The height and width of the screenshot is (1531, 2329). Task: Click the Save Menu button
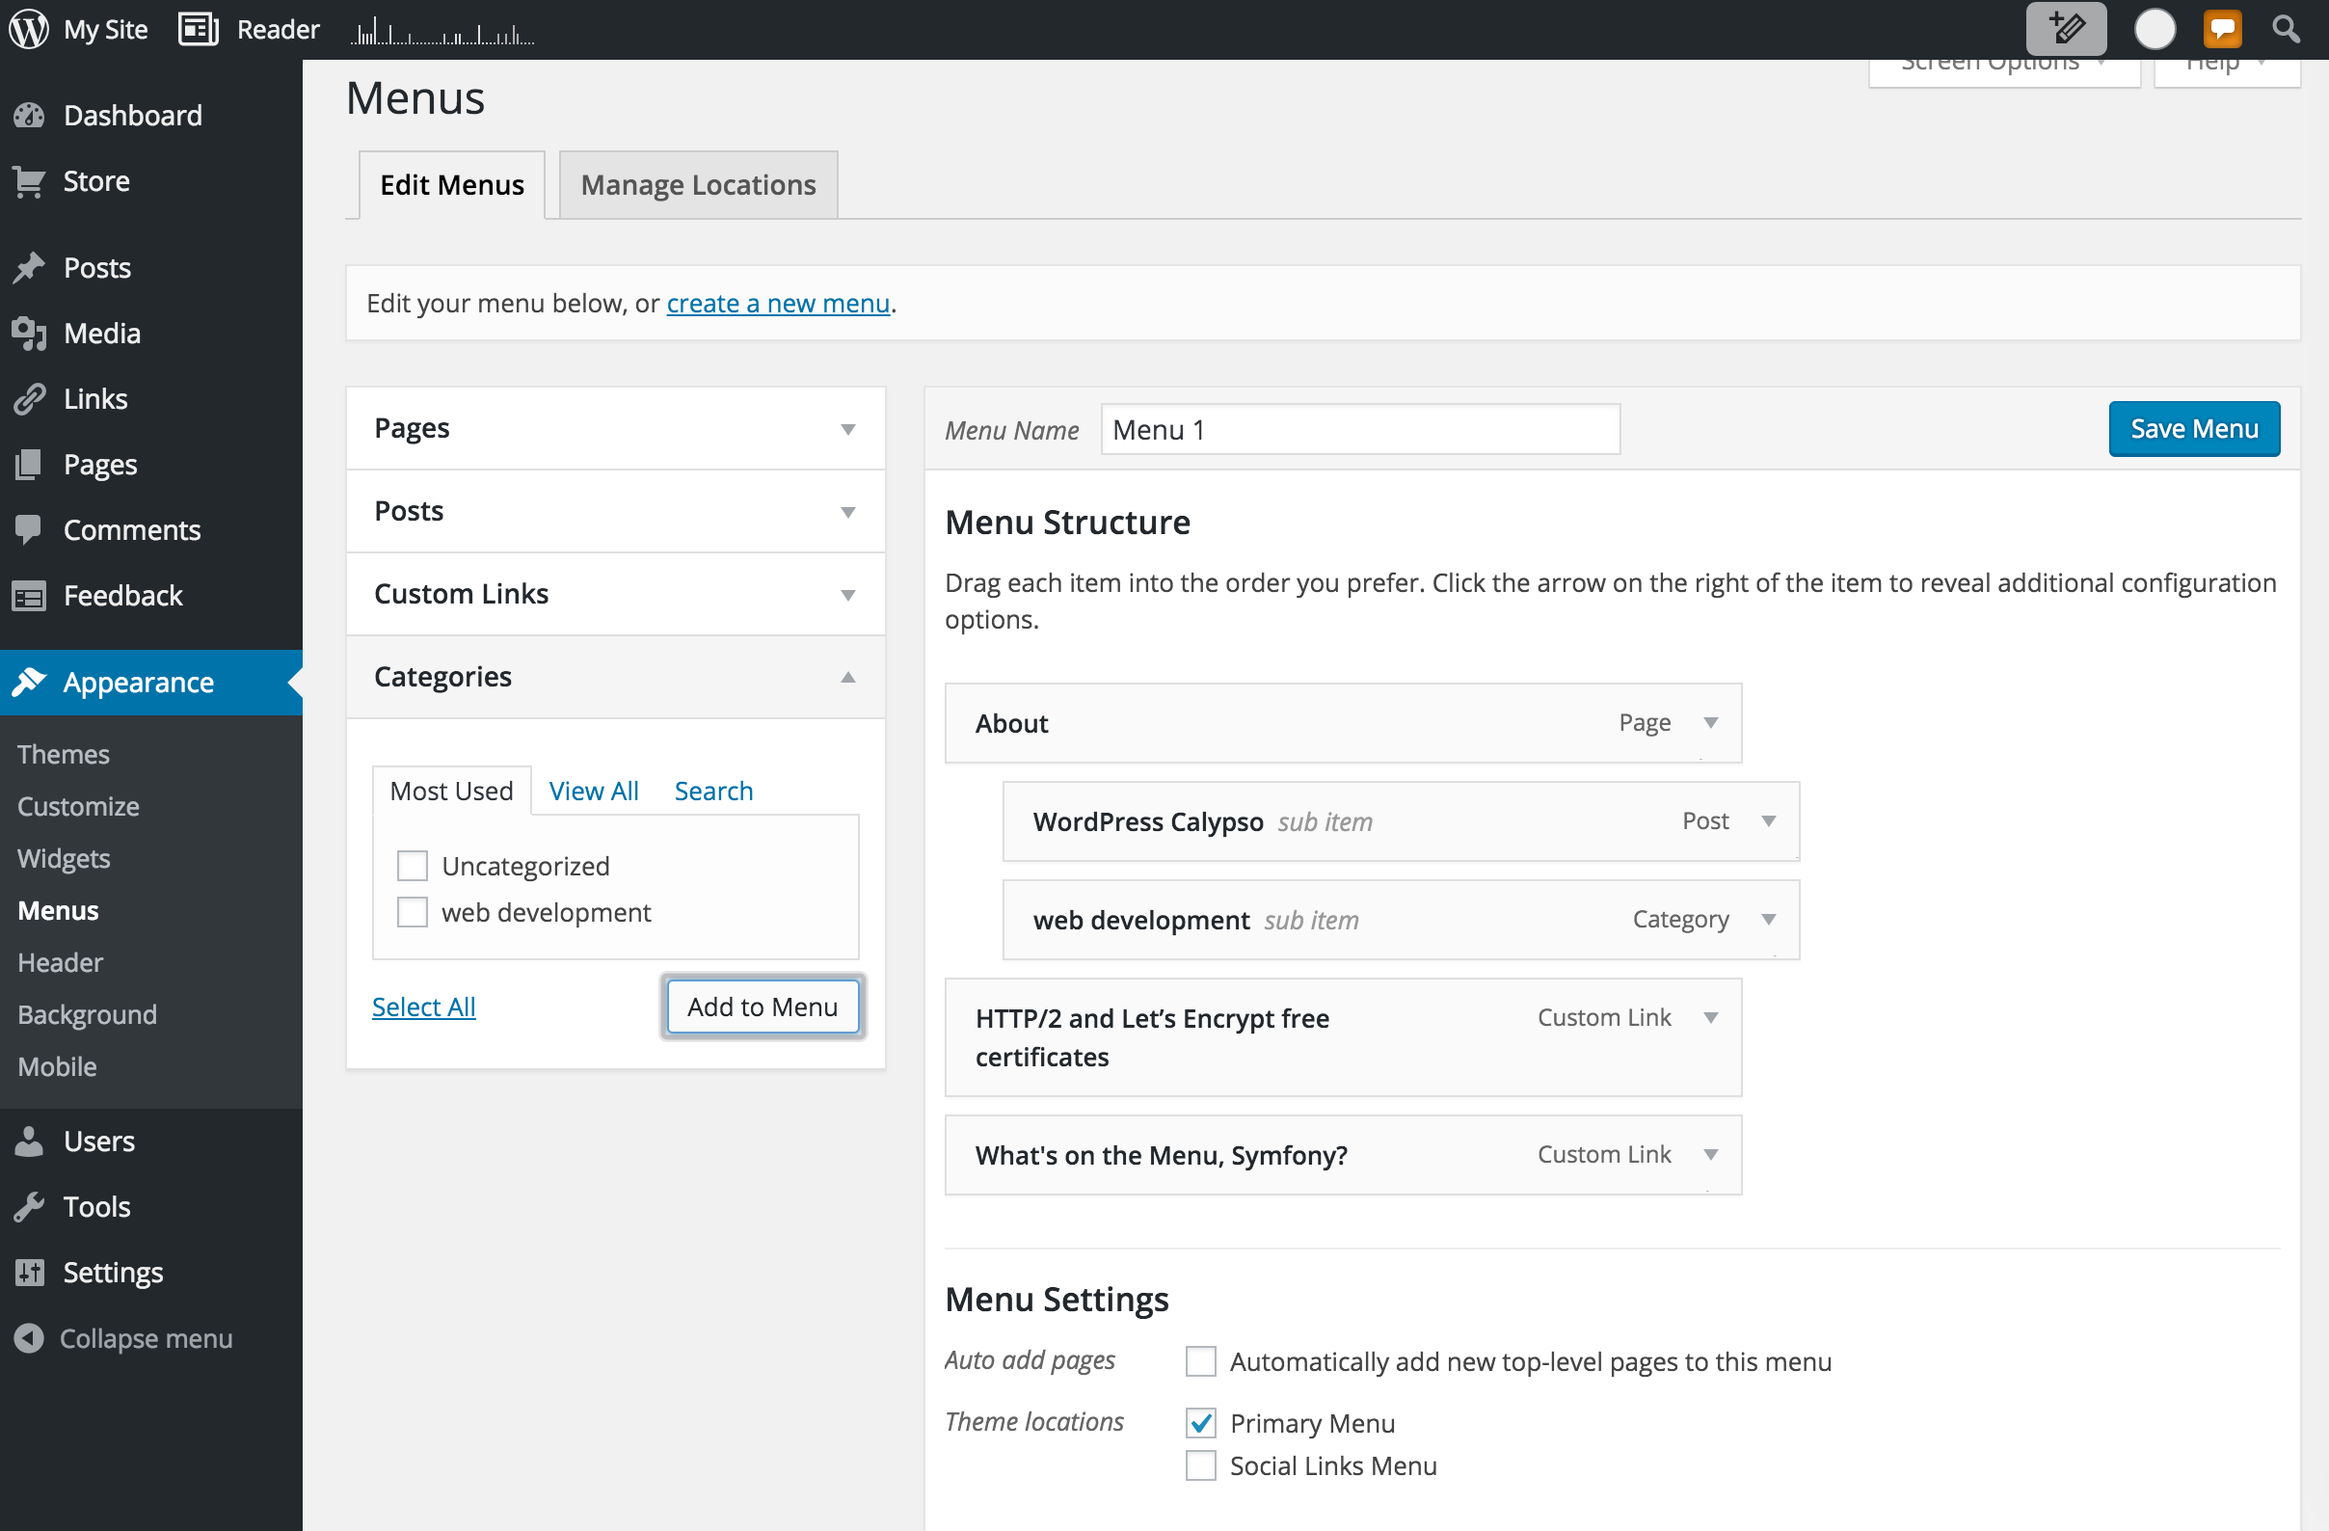pyautogui.click(x=2196, y=429)
